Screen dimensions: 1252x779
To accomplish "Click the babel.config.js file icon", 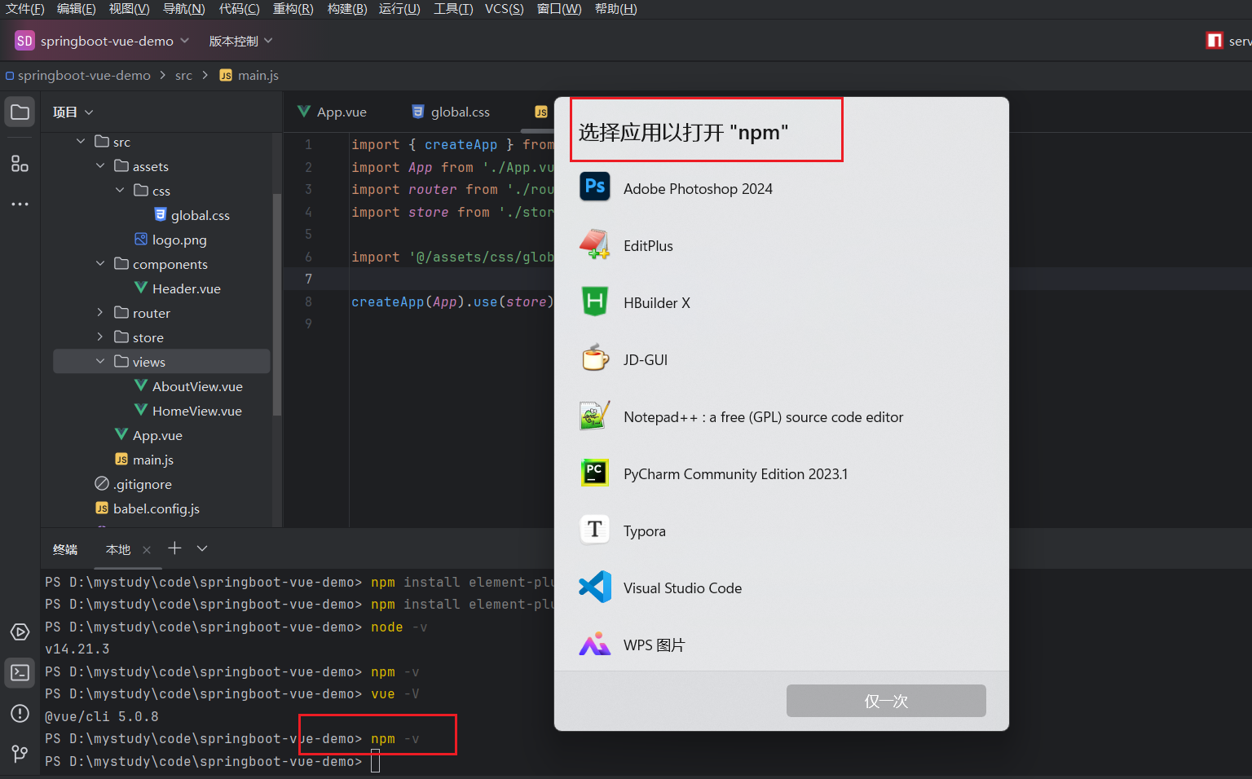I will tap(102, 508).
